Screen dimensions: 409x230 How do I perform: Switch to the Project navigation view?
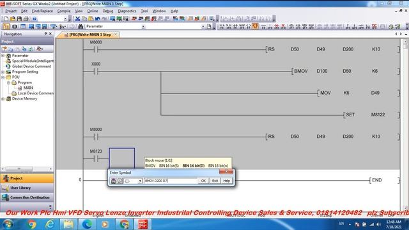tap(27, 178)
